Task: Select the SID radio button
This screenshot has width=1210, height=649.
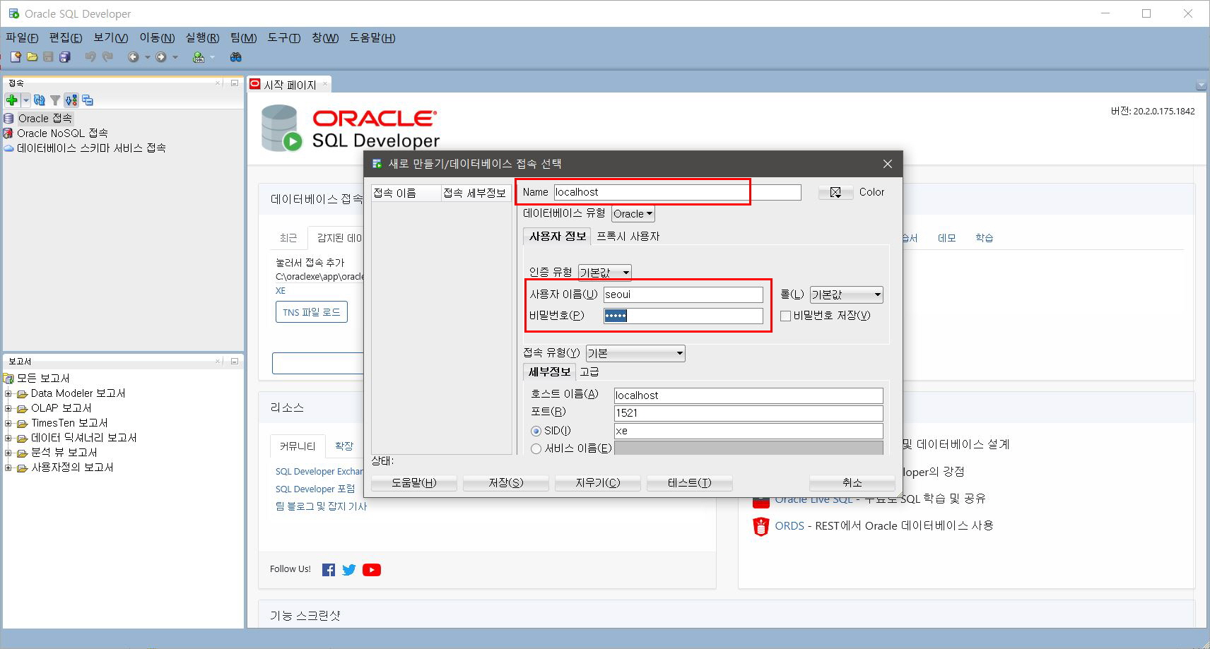Action: click(x=536, y=431)
